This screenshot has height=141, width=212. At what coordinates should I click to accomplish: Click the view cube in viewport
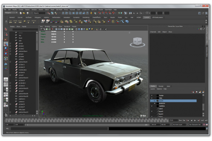[137, 41]
